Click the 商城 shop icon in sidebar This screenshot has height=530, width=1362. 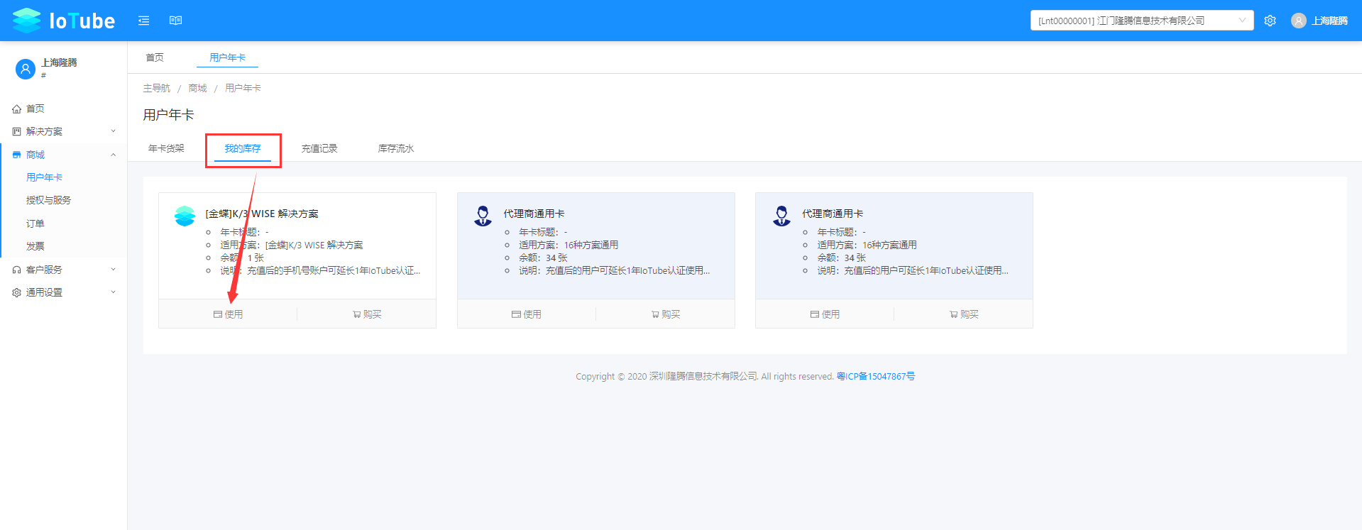click(x=16, y=155)
